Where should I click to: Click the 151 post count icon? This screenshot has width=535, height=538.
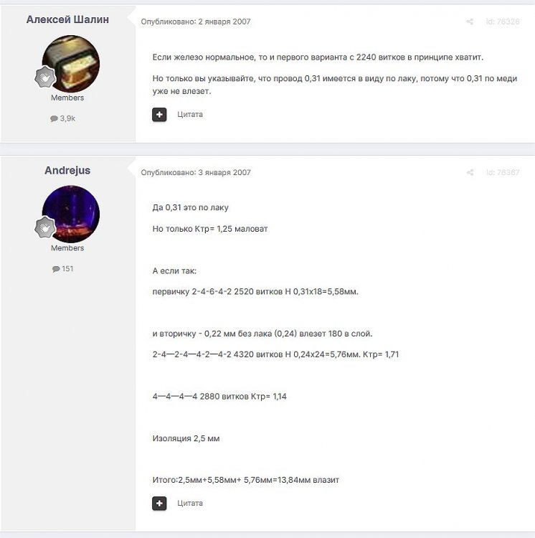56,269
